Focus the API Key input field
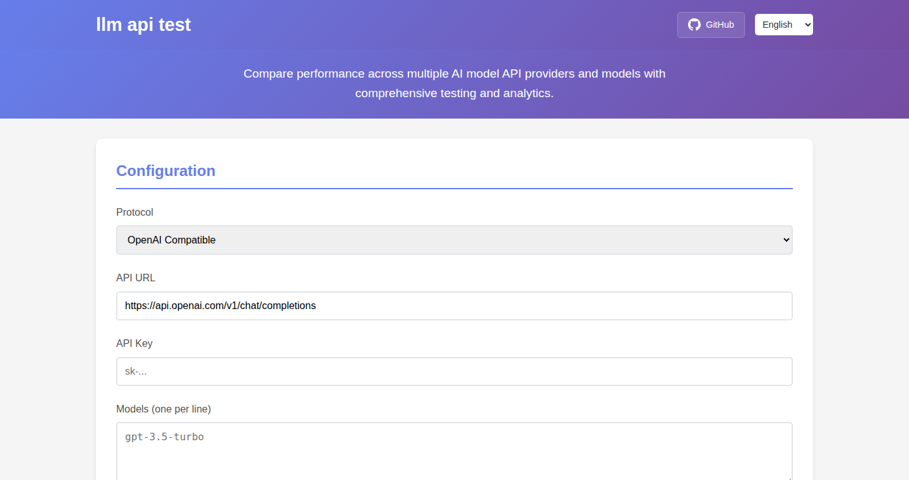 454,372
